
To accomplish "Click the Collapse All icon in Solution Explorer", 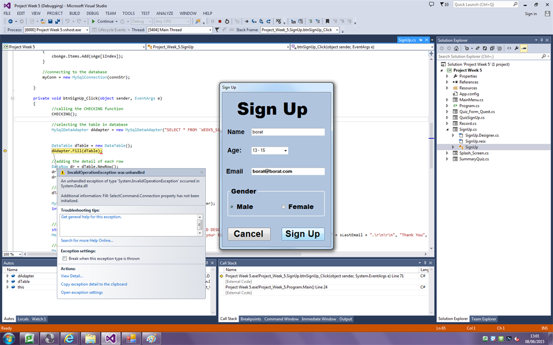I will 492,48.
